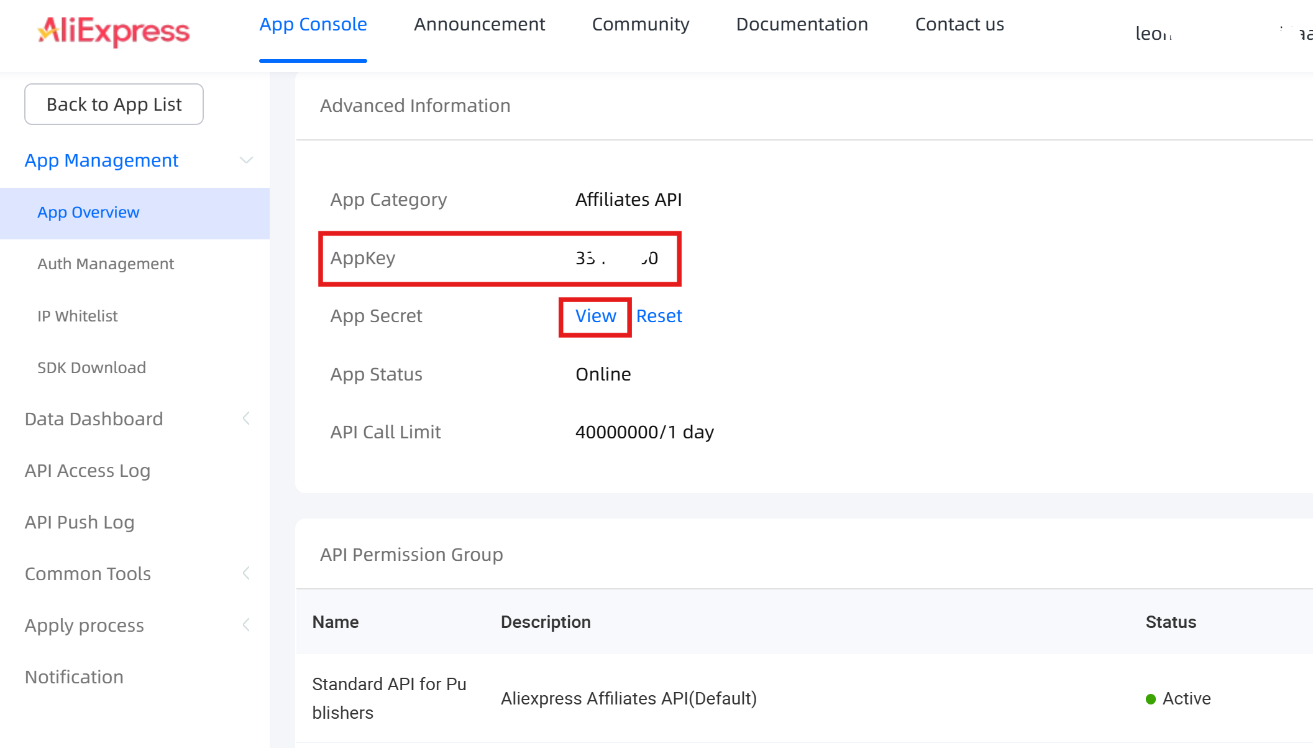The width and height of the screenshot is (1313, 748).
Task: Click the Advanced Information heading
Action: pyautogui.click(x=415, y=106)
